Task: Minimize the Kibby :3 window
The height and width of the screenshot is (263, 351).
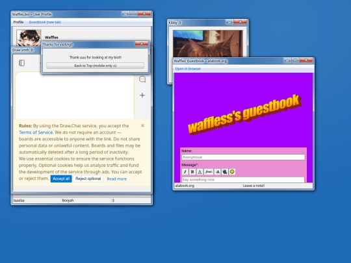Action: click(229, 22)
